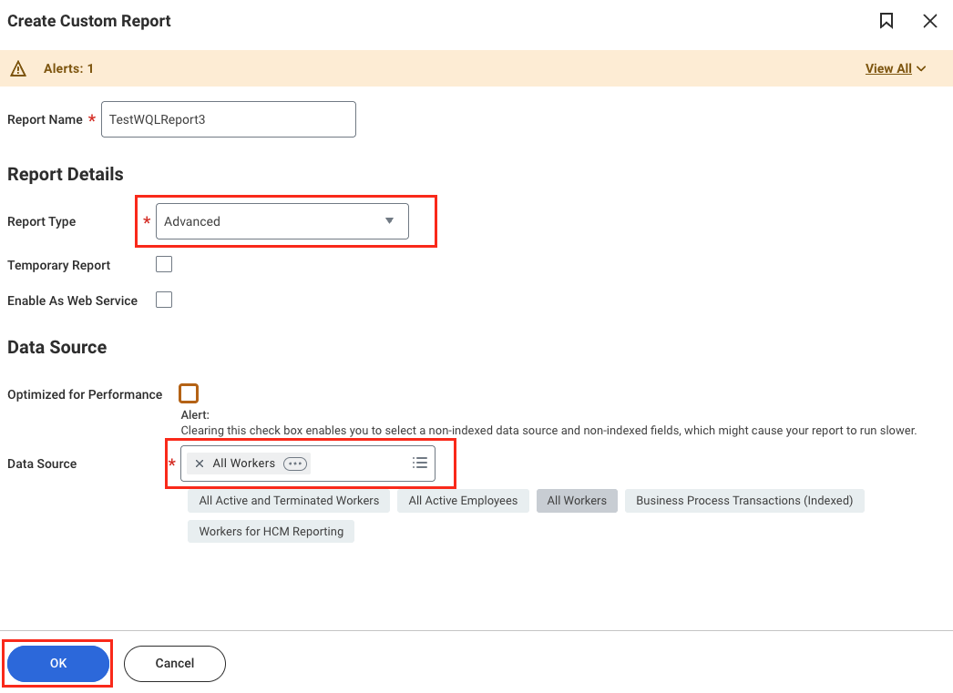Screen dimensions: 953x693
Task: Click the All Workers suggestion chip
Action: coord(577,500)
